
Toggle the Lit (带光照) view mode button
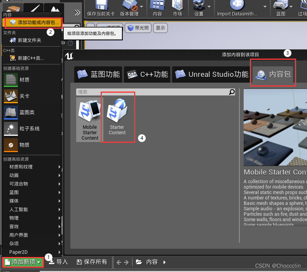click(138, 28)
